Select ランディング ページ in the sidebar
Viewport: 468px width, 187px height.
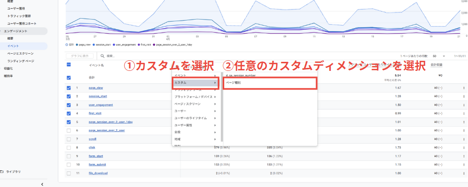click(x=21, y=61)
